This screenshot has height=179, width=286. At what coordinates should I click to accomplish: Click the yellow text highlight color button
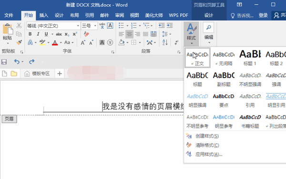42,42
